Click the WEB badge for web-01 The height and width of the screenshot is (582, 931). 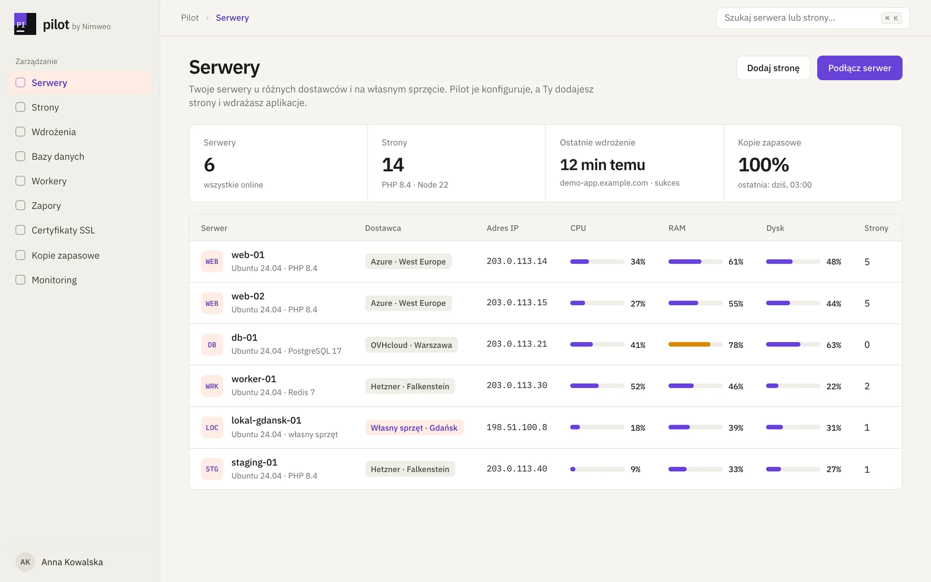click(212, 262)
